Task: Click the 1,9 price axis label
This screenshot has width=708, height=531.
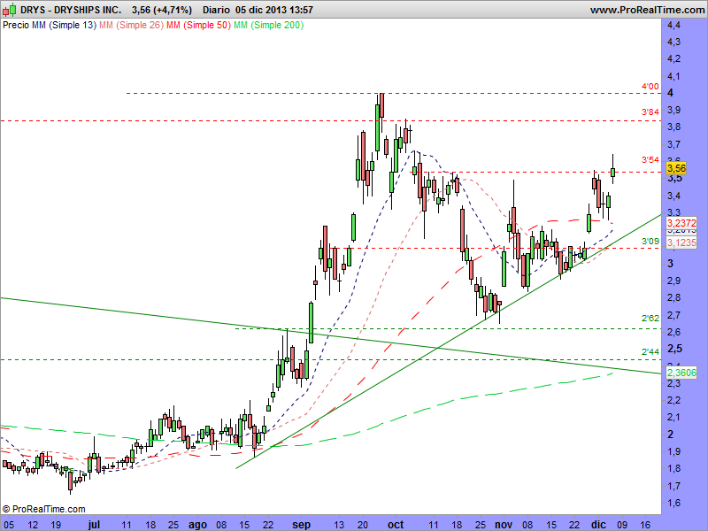Action: coord(673,452)
